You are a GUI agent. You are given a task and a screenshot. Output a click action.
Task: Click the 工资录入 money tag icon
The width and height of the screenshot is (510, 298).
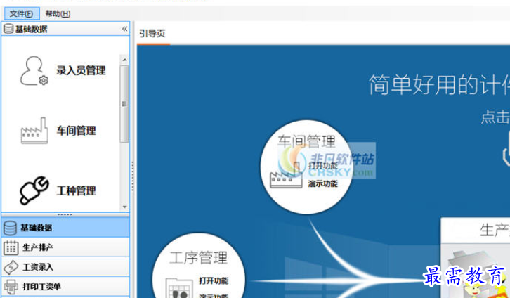tap(11, 267)
